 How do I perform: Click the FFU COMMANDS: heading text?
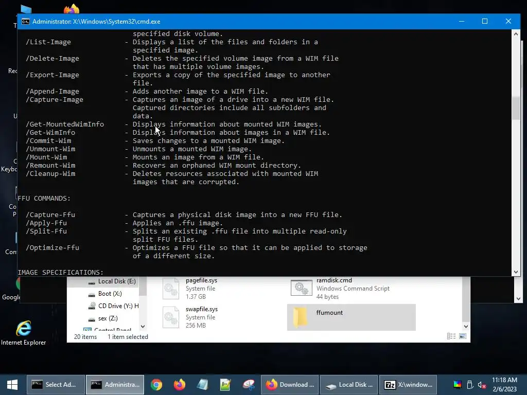pyautogui.click(x=44, y=198)
